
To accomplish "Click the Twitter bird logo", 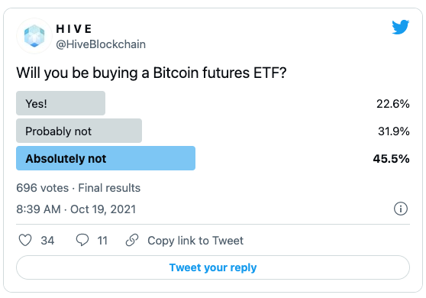I will [400, 27].
